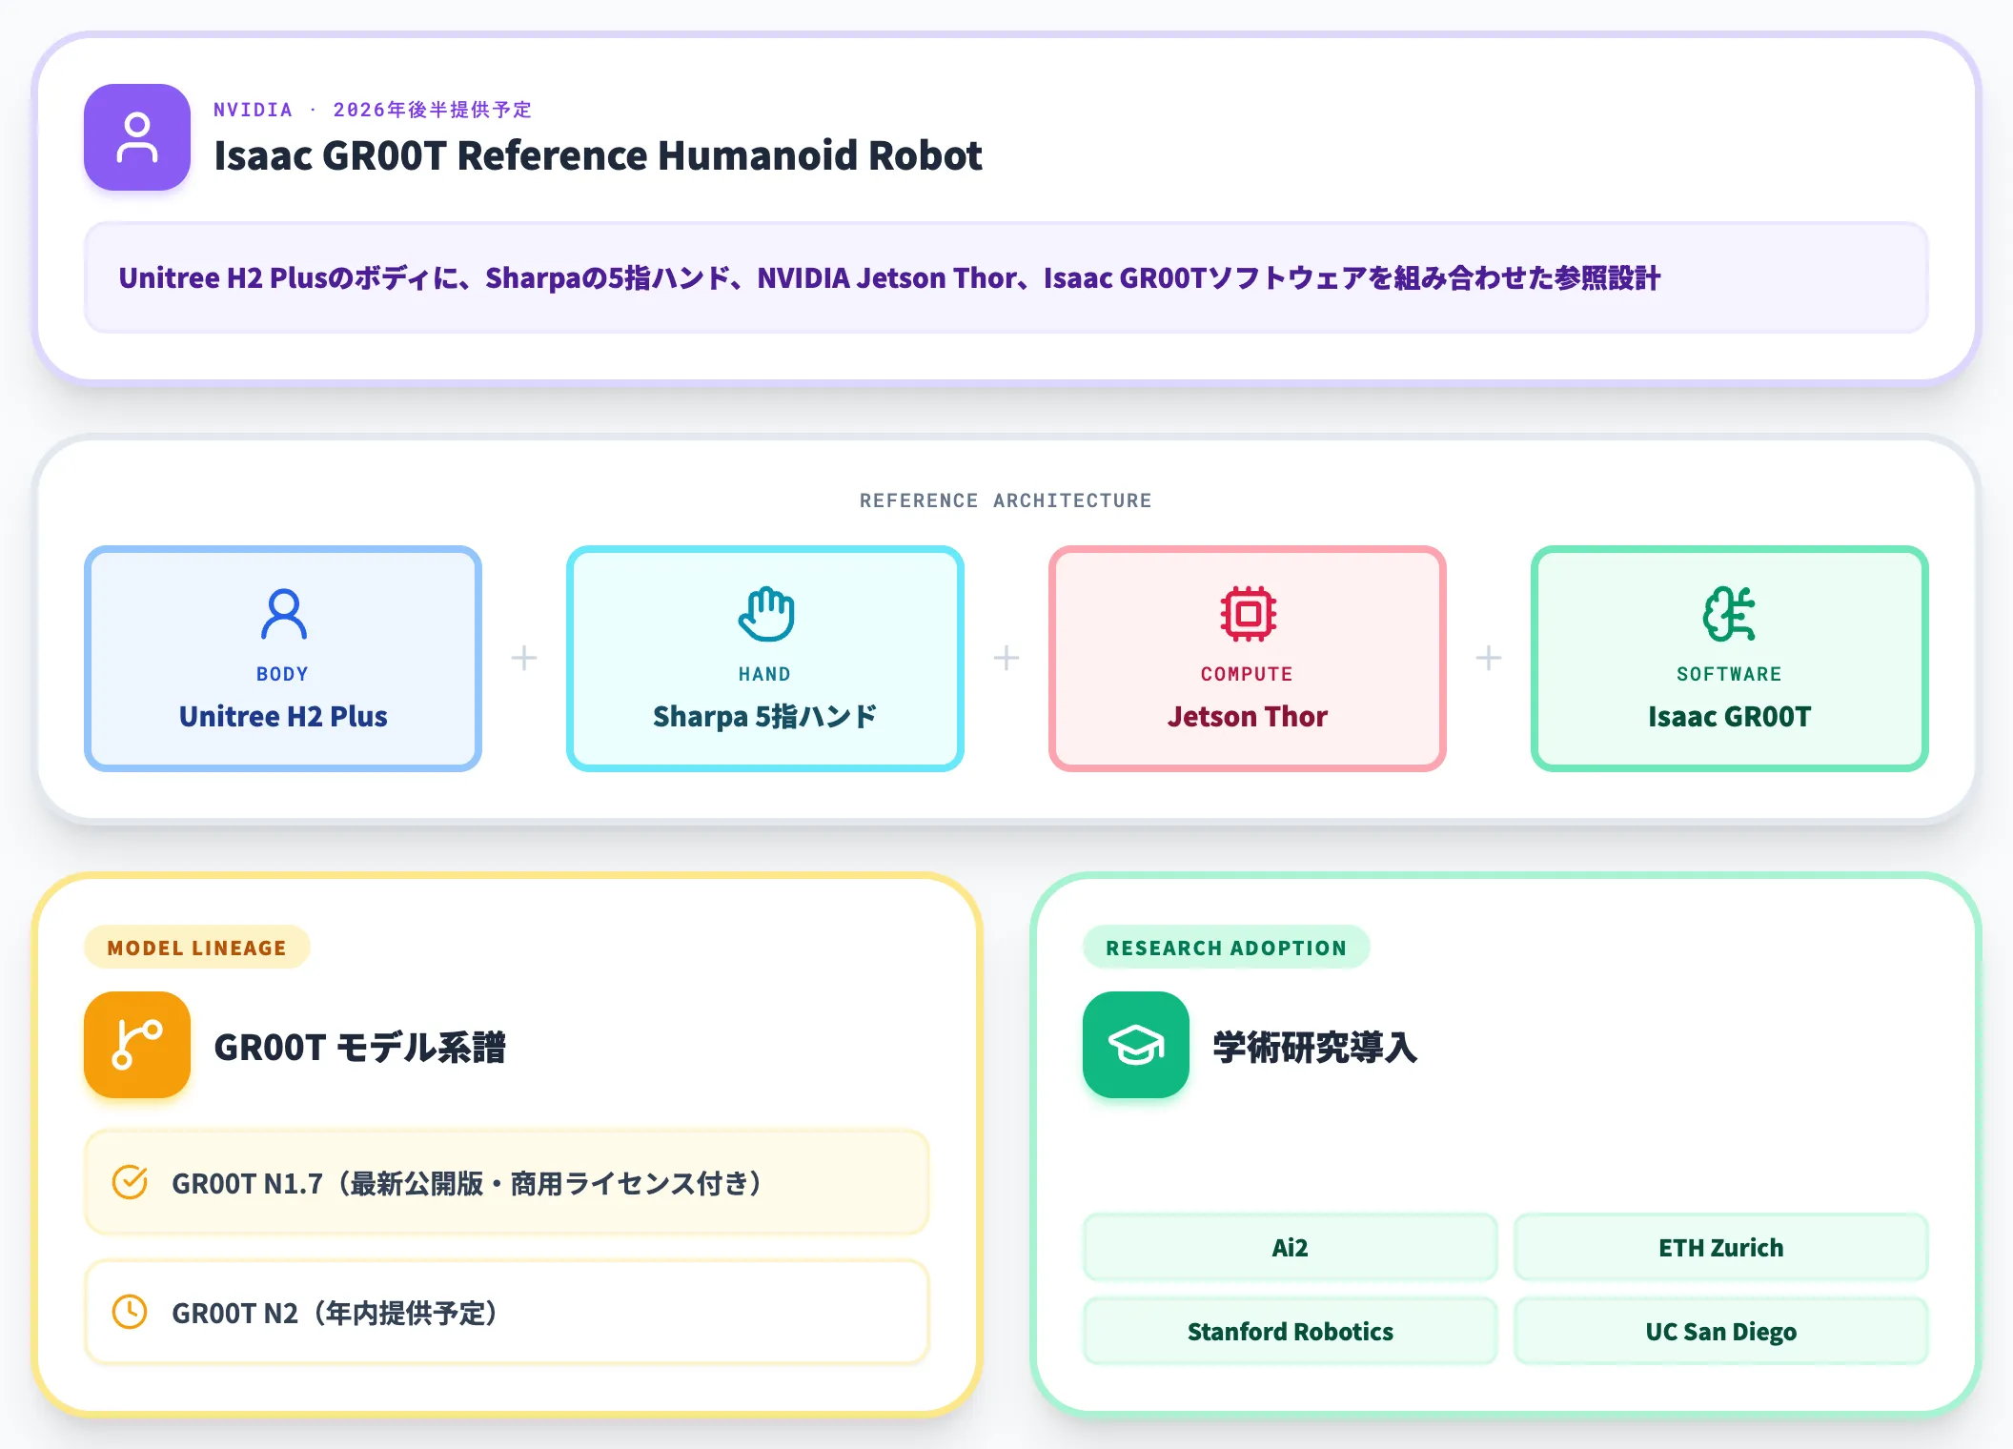This screenshot has height=1449, width=2013.
Task: Click the Unitree H2 Plus description banner
Action: click(x=1006, y=277)
